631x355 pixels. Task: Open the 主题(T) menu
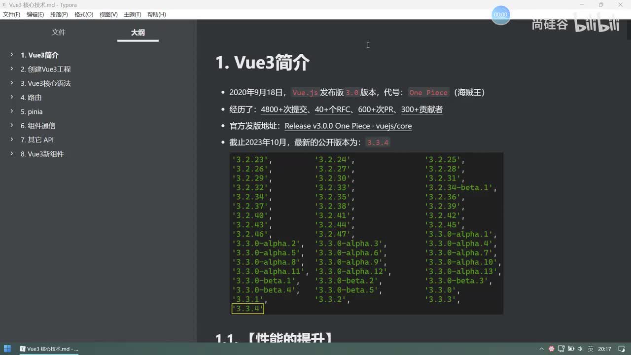coord(132,14)
